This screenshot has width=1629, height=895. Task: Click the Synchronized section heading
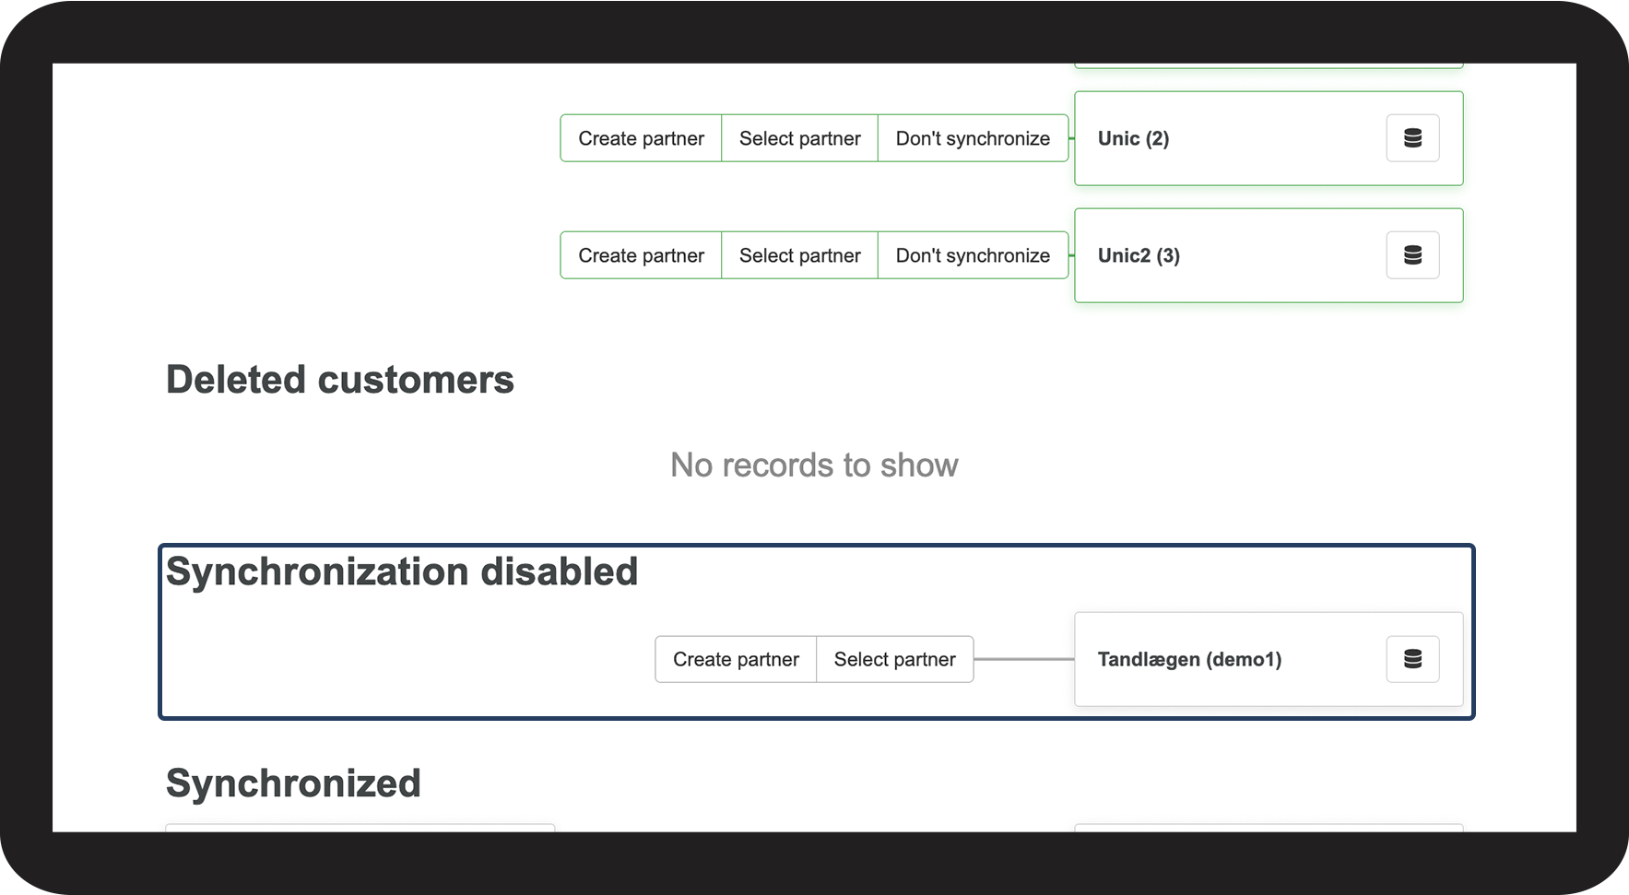click(x=293, y=783)
